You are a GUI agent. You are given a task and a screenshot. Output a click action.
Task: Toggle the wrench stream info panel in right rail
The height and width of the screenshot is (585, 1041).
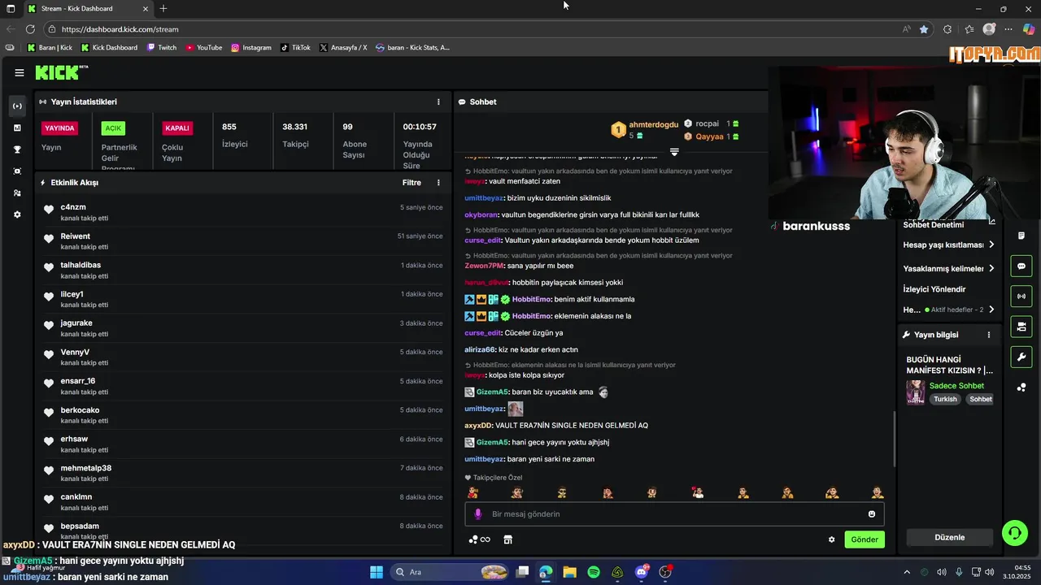tap(1021, 357)
